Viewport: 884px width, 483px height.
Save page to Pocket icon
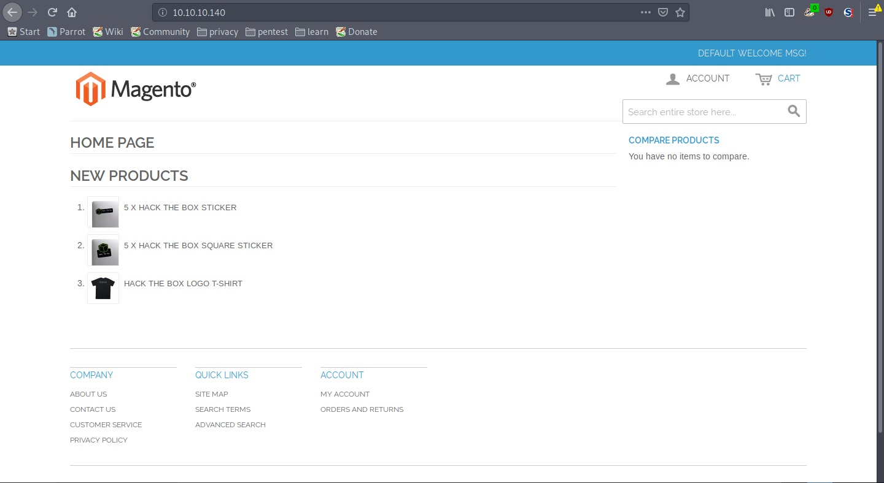[x=663, y=12]
